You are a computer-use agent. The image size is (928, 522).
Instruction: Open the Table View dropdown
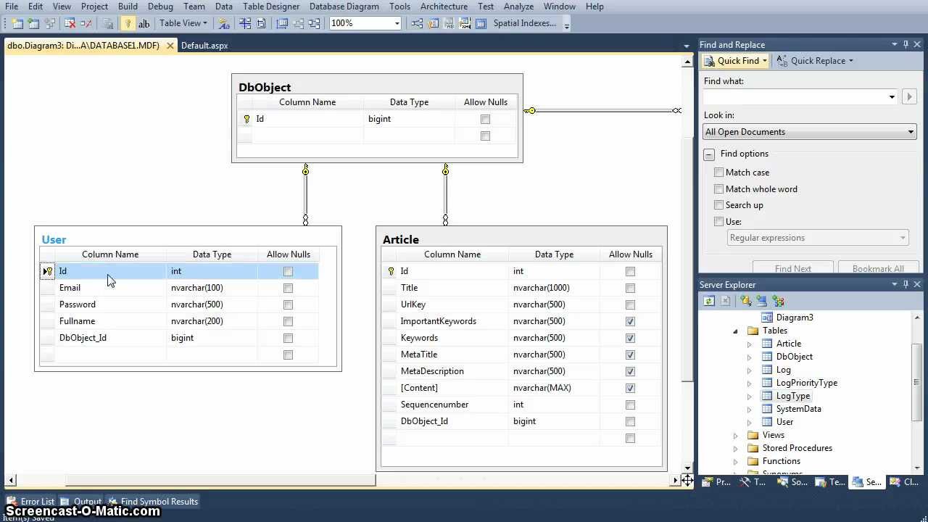[x=183, y=23]
